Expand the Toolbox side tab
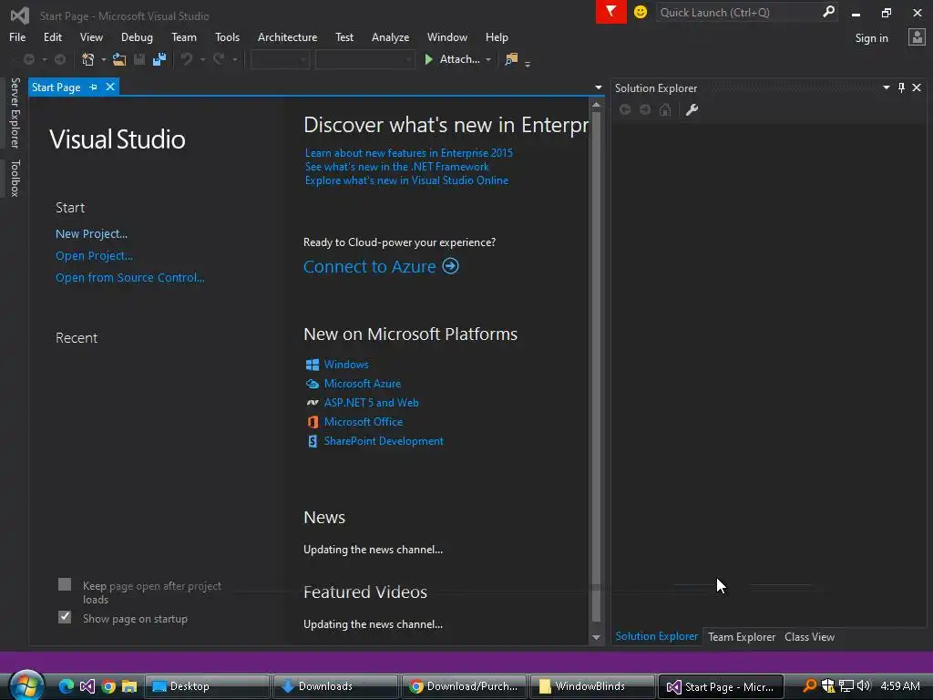 (x=15, y=178)
